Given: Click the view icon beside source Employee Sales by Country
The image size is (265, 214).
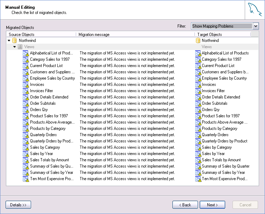Looking at the screenshot, I should pos(26,78).
